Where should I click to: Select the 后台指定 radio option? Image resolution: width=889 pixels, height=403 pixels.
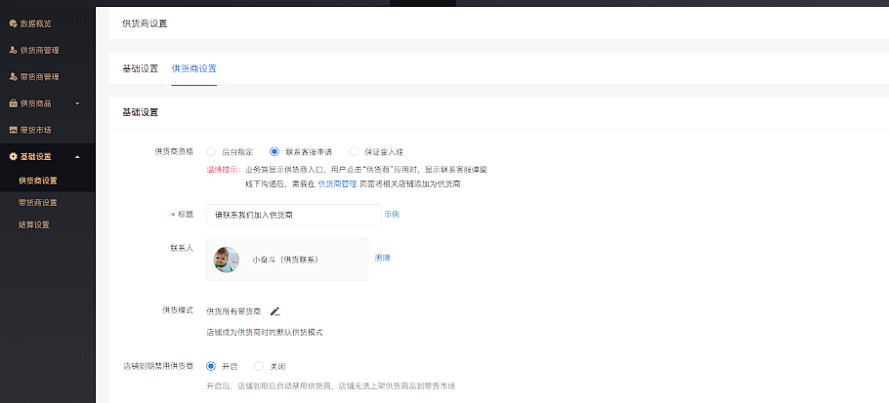click(211, 151)
